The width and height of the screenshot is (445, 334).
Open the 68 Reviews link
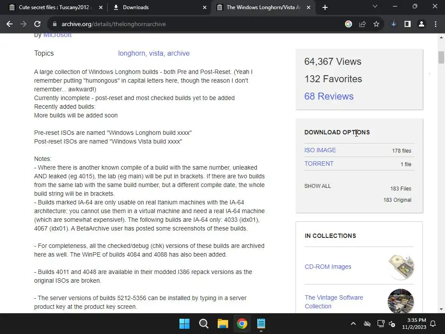coord(329,96)
